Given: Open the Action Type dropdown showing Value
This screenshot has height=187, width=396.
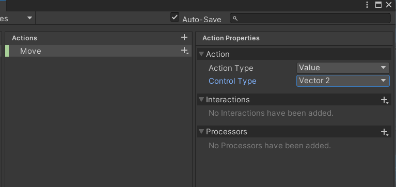Looking at the screenshot, I should click(x=343, y=68).
